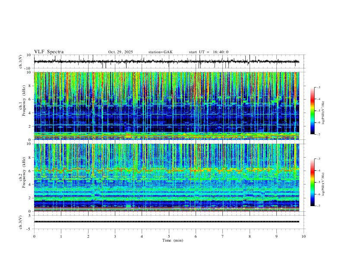The width and height of the screenshot is (342, 265).
Task: Click time axis tick label "2"
Action: coord(88,236)
